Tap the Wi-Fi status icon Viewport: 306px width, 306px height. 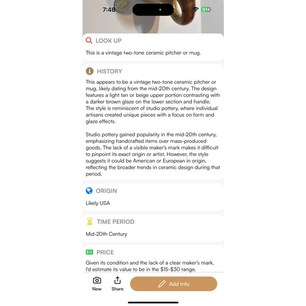point(196,9)
